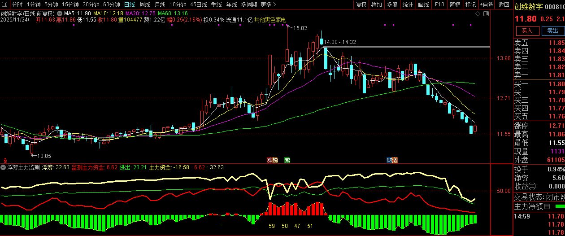Screen dimensions: 565x236
Task: Switch to 1分钟 period
Action: coord(34,4)
